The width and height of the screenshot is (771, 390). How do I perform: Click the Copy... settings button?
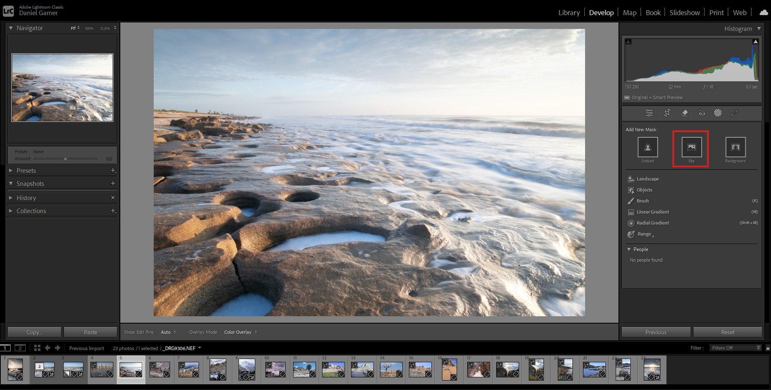(x=34, y=332)
